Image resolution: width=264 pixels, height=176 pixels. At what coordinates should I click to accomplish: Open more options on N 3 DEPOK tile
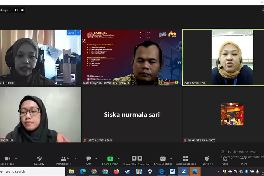coord(78,33)
